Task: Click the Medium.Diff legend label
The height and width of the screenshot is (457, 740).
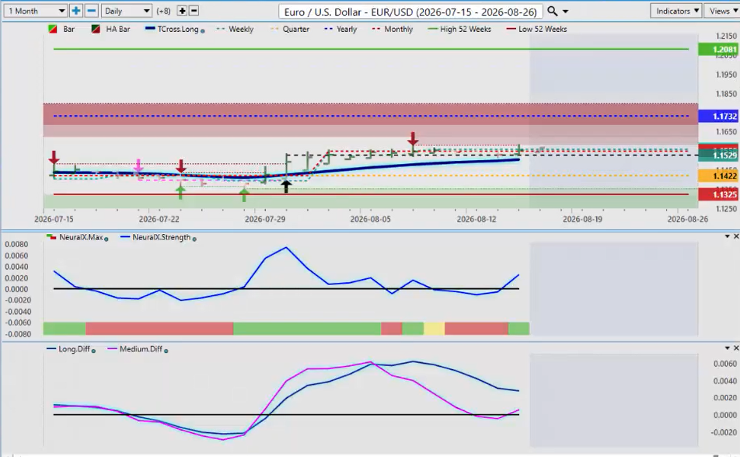Action: (141, 349)
